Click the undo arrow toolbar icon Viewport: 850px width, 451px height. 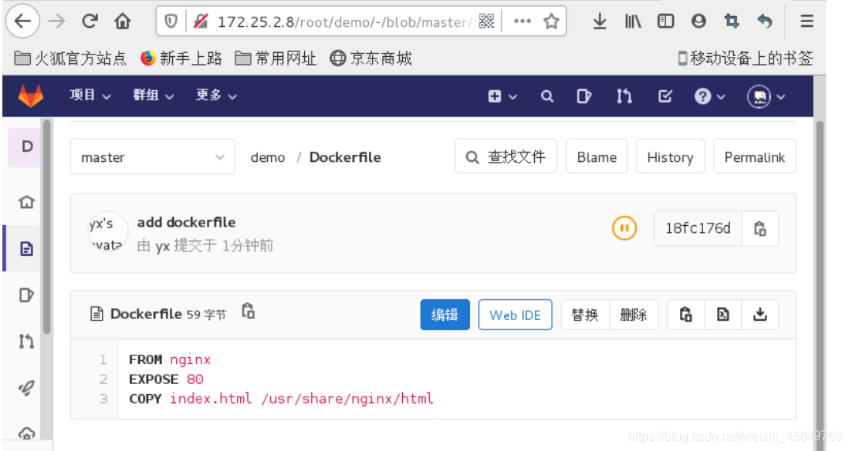coord(765,21)
